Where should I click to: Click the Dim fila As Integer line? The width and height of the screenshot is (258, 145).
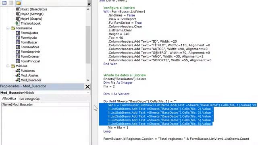point(118,83)
